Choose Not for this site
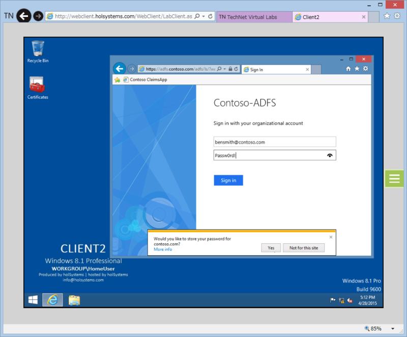The height and width of the screenshot is (337, 407). click(304, 248)
